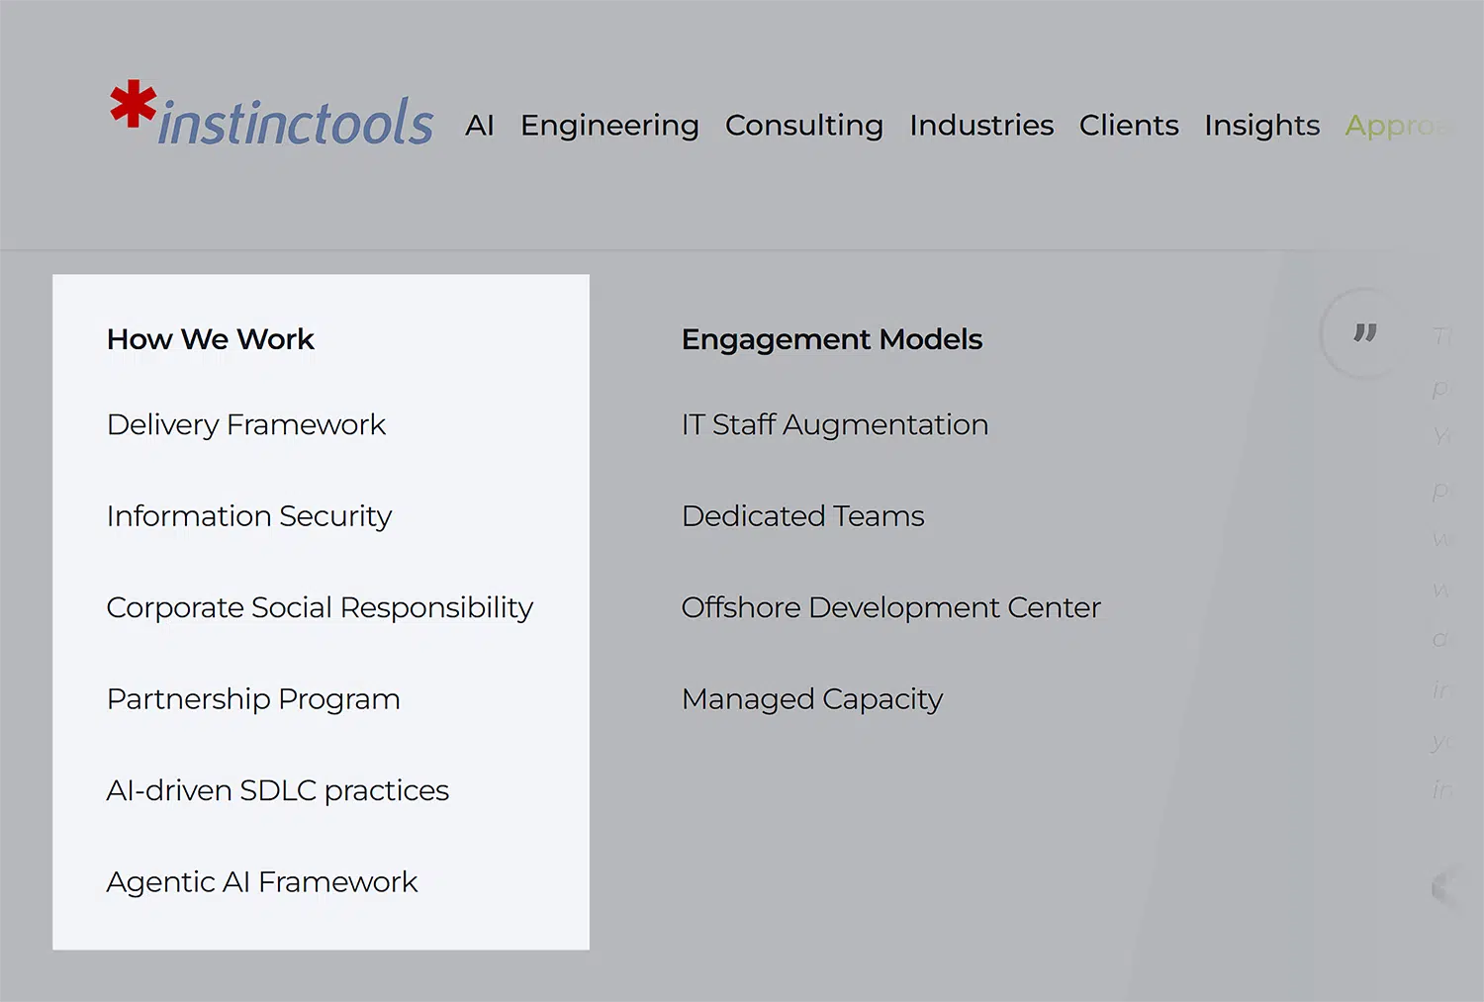Open IT Staff Augmentation page
The image size is (1484, 1002).
click(835, 424)
